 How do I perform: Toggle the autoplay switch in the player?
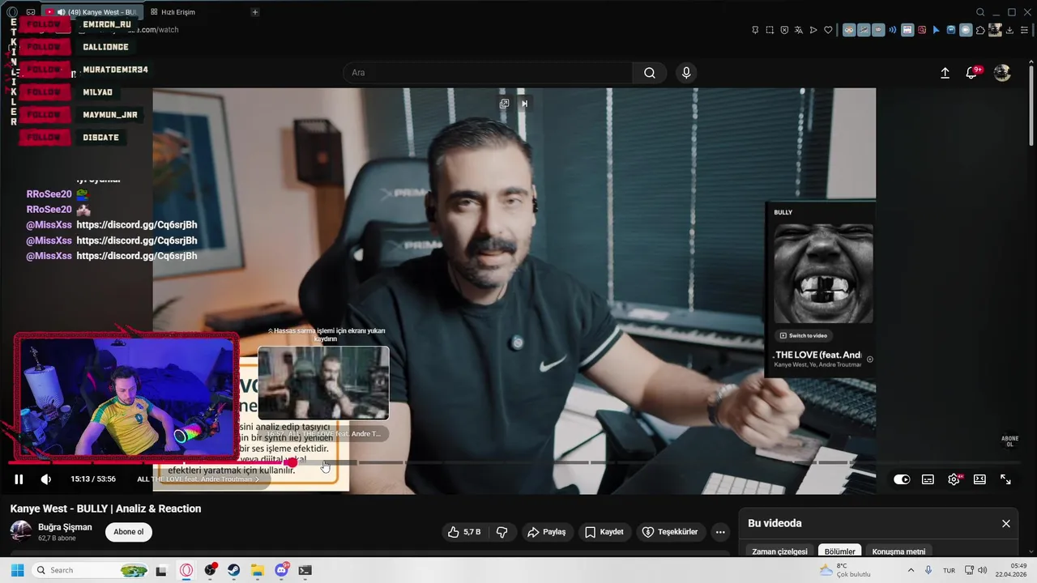(902, 479)
